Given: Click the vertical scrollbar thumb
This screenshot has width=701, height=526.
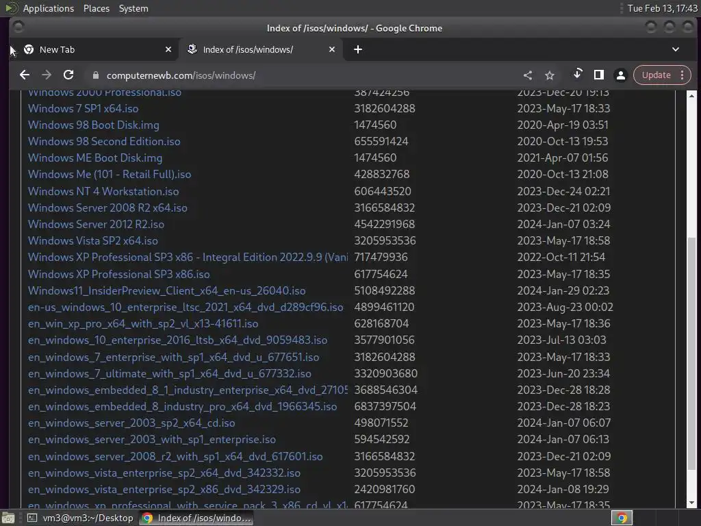Looking at the screenshot, I should tap(691, 353).
